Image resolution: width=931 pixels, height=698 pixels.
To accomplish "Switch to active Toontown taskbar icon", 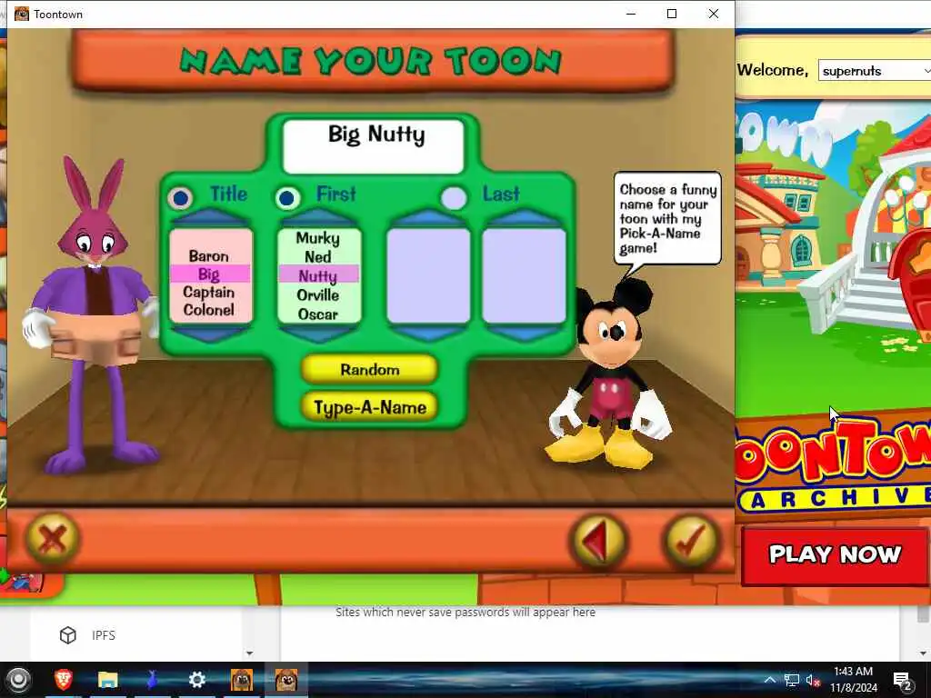I will pyautogui.click(x=286, y=679).
